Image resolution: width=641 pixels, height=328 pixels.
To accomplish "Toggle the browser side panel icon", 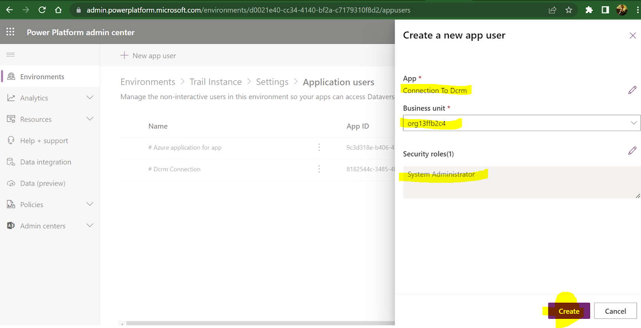I will 605,10.
